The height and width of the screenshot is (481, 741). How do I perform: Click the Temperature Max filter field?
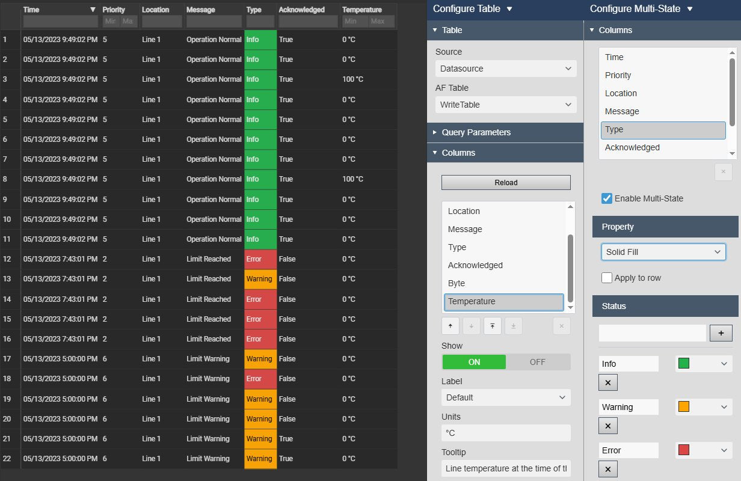click(382, 22)
